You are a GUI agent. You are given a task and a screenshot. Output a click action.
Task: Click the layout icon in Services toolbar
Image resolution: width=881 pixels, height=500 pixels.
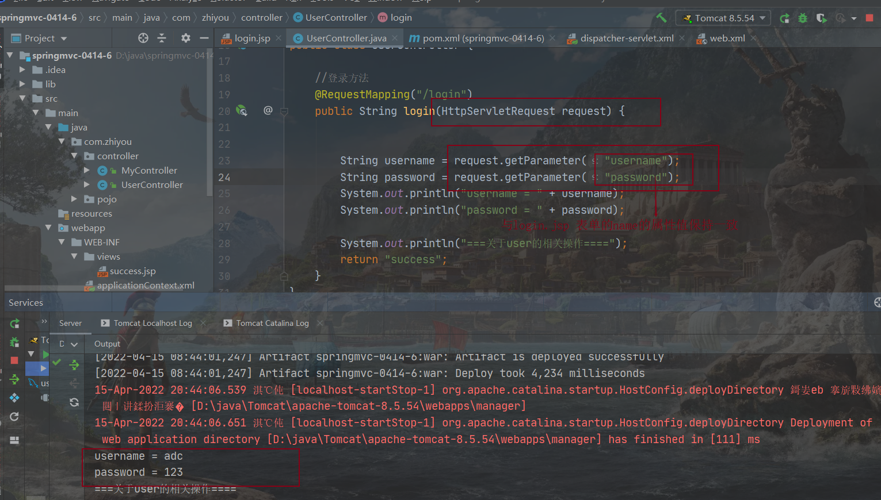click(x=14, y=440)
